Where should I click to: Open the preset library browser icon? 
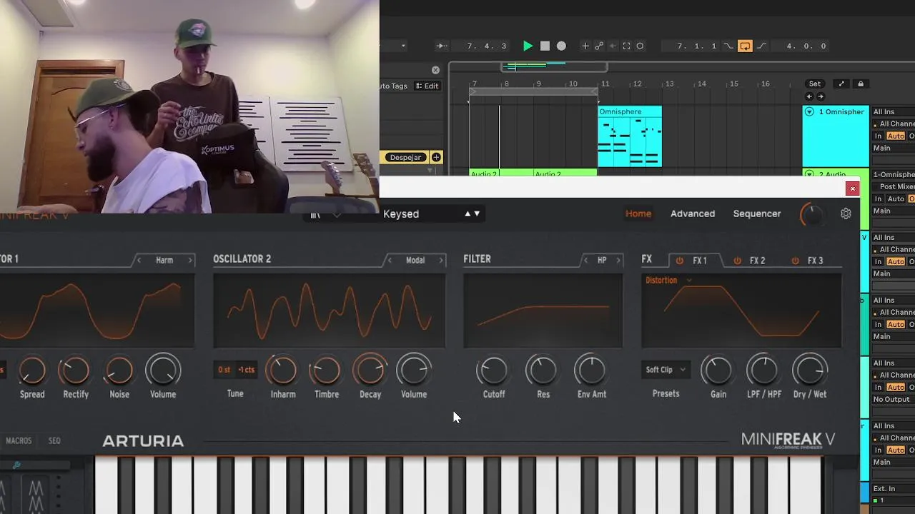pos(315,214)
